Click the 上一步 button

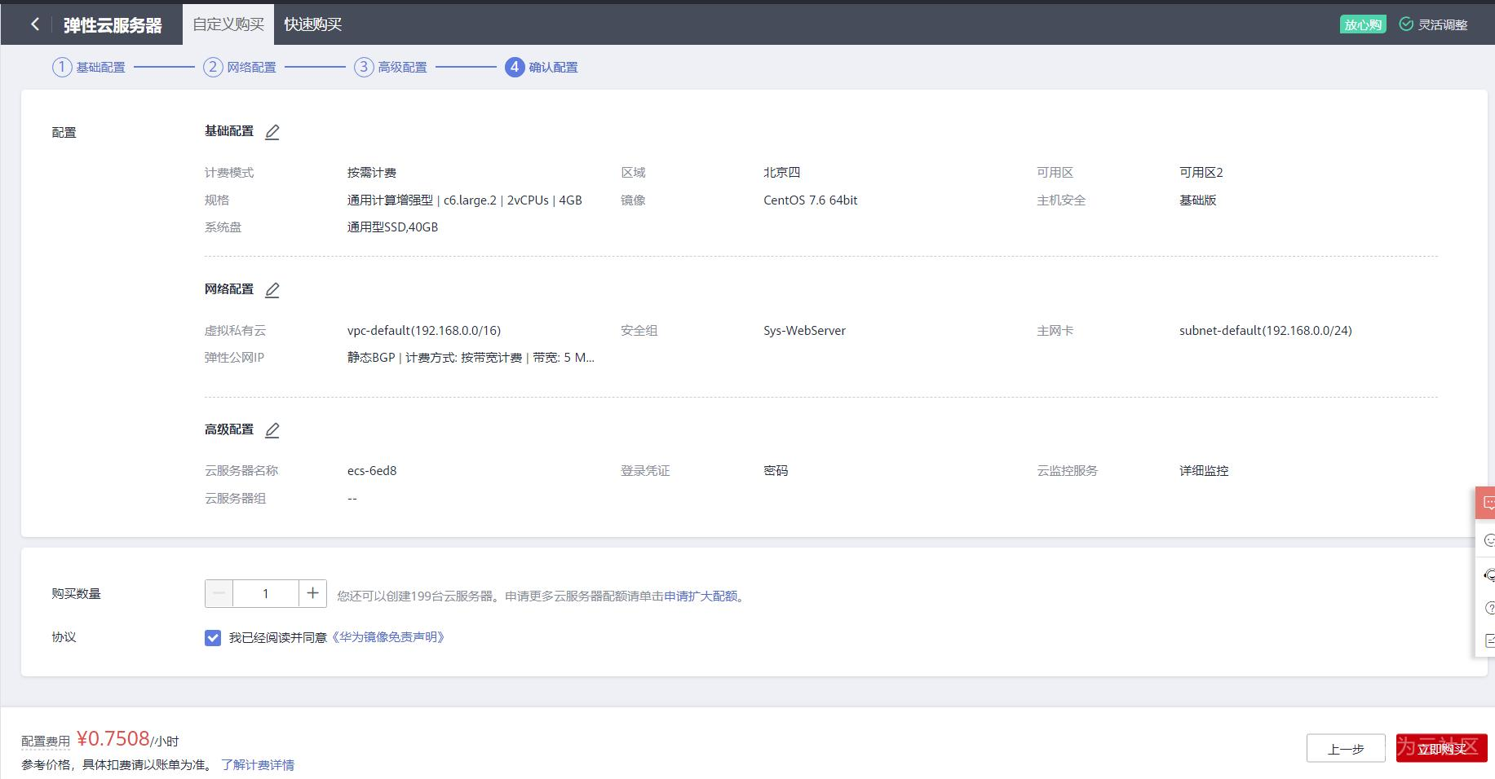click(x=1346, y=748)
